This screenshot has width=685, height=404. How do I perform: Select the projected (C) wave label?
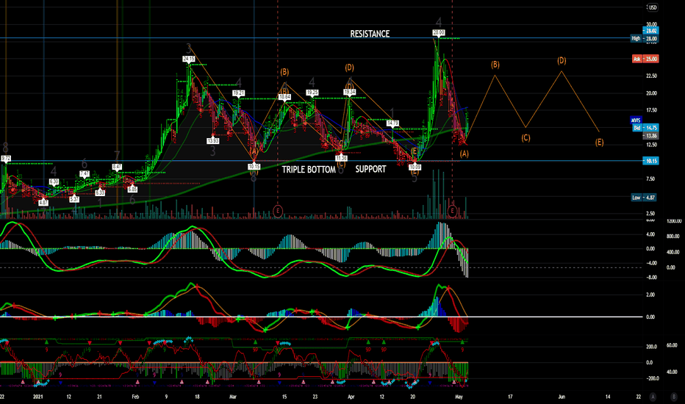click(x=526, y=138)
